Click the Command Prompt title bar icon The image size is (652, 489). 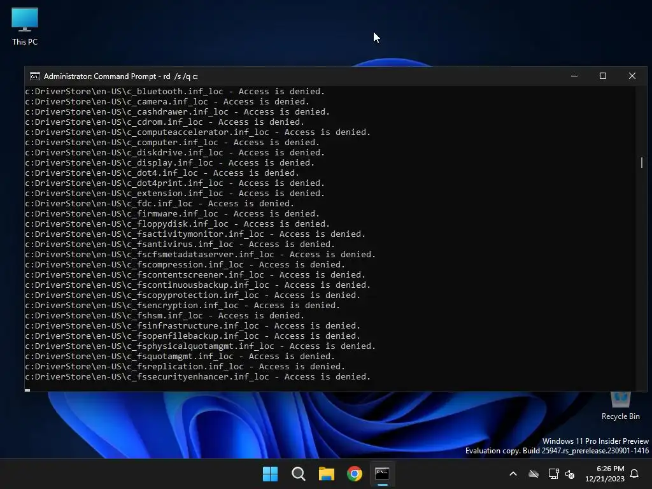[x=35, y=76]
